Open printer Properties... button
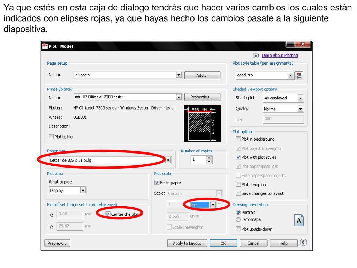 (x=202, y=97)
